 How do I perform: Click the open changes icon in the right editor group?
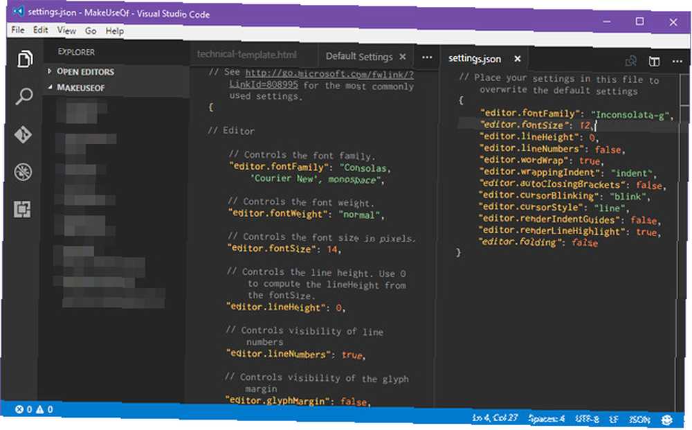click(631, 60)
